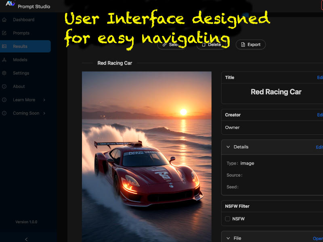Go to the Settings page
This screenshot has width=323, height=242.
(x=21, y=73)
